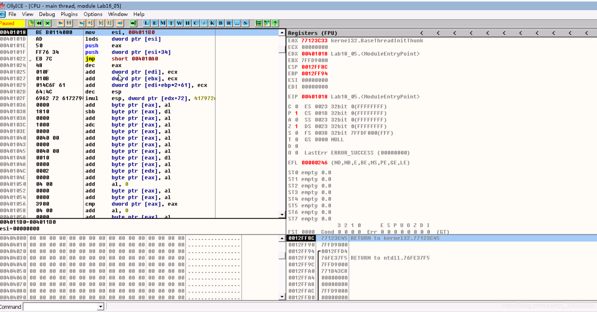597x312 pixels.
Task: Open Memory map window (M button)
Action: 163,23
